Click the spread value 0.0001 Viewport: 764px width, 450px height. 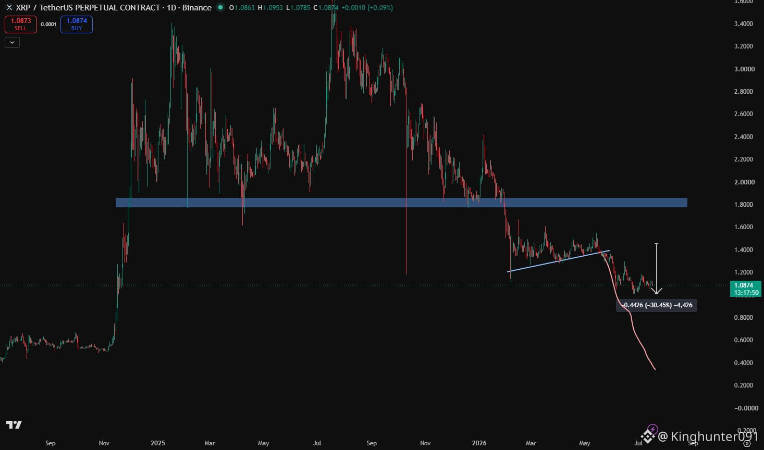[48, 24]
